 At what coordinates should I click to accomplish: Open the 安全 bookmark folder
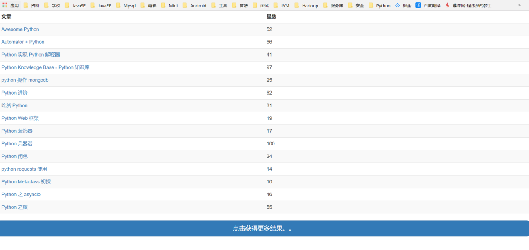pos(356,5)
